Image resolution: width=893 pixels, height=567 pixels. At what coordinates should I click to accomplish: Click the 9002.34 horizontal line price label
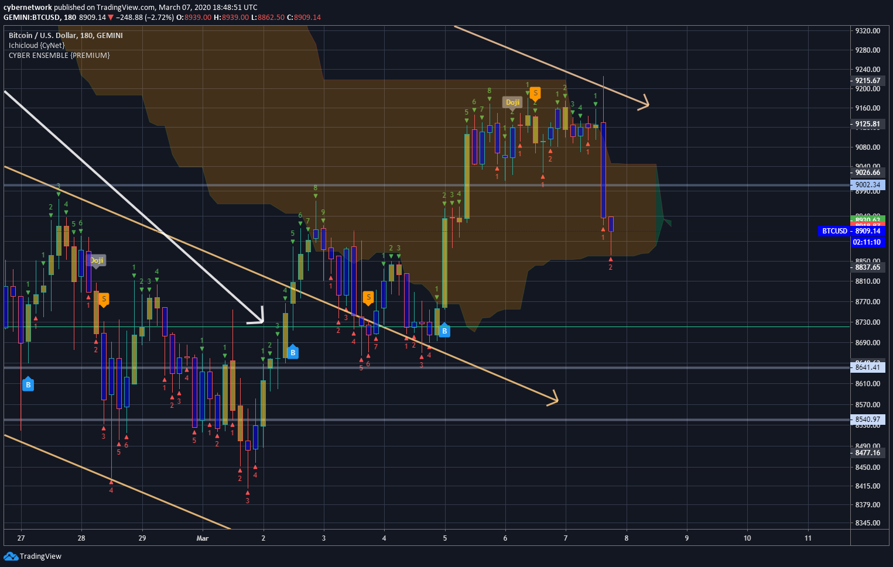click(x=867, y=185)
